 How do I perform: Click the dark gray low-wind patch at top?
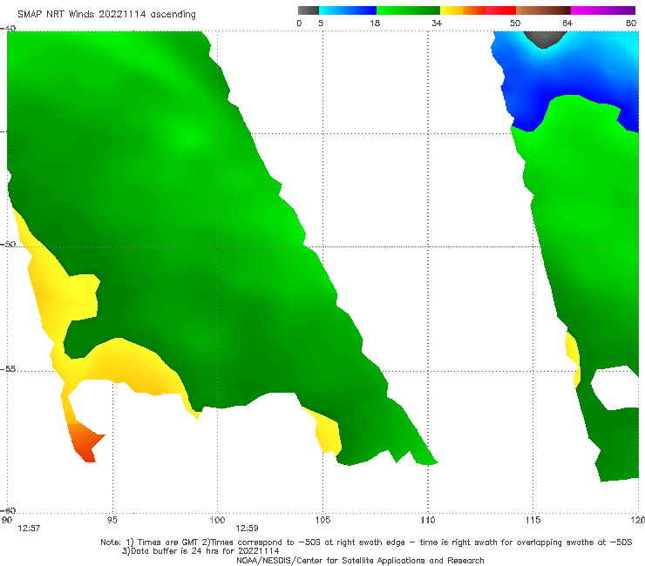click(x=544, y=38)
